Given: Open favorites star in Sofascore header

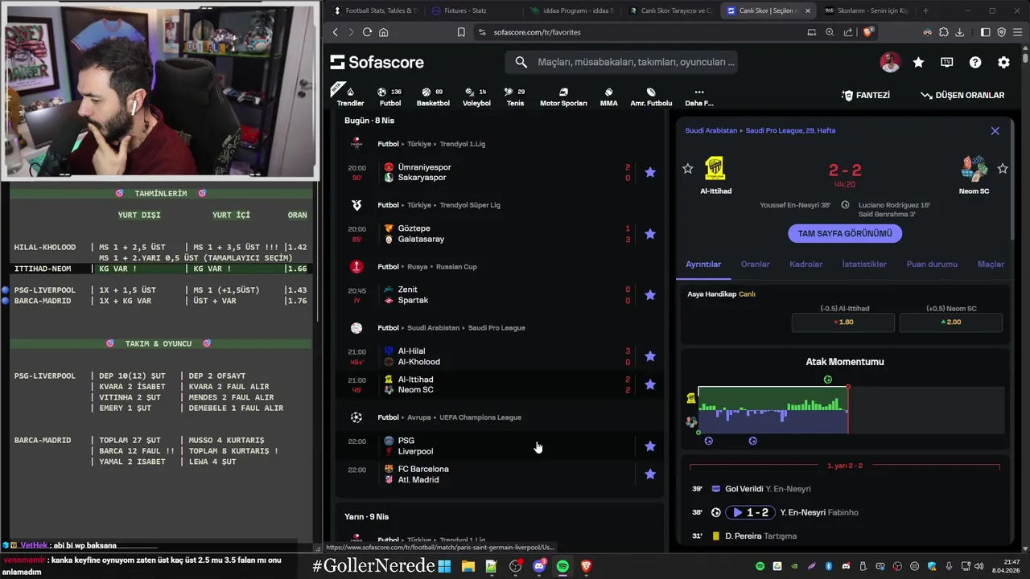Looking at the screenshot, I should coord(918,62).
